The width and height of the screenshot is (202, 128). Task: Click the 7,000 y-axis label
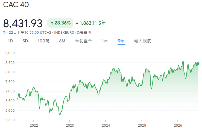pos(10,91)
